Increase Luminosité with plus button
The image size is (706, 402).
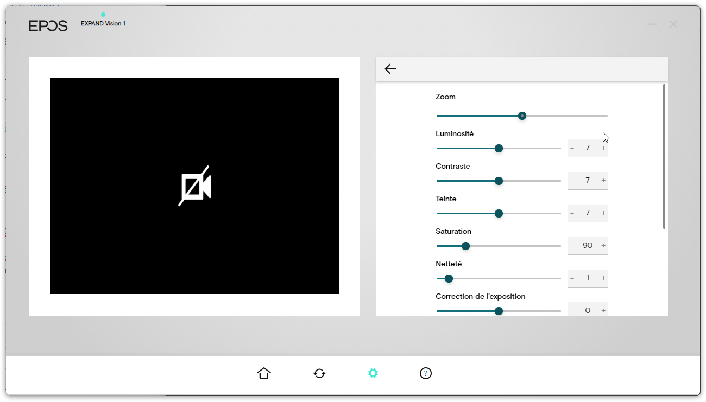pos(603,148)
